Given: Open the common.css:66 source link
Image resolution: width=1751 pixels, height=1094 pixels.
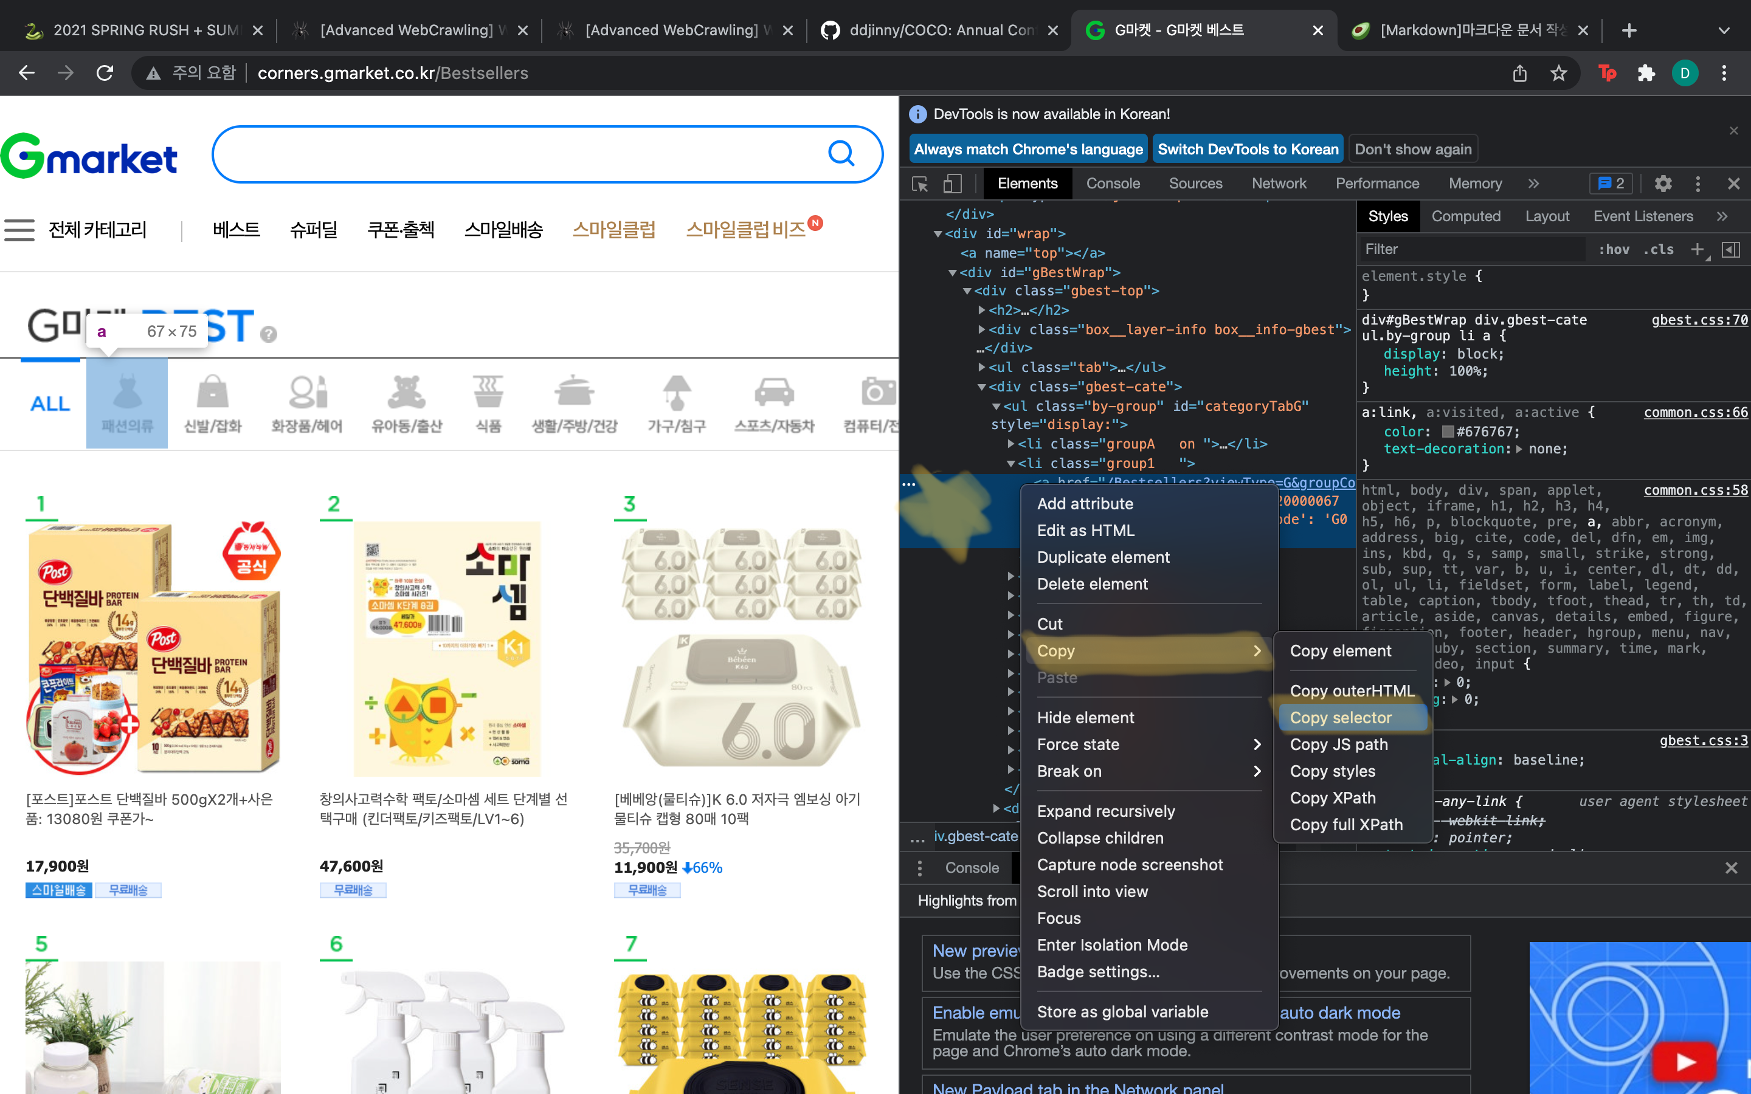Looking at the screenshot, I should point(1695,413).
